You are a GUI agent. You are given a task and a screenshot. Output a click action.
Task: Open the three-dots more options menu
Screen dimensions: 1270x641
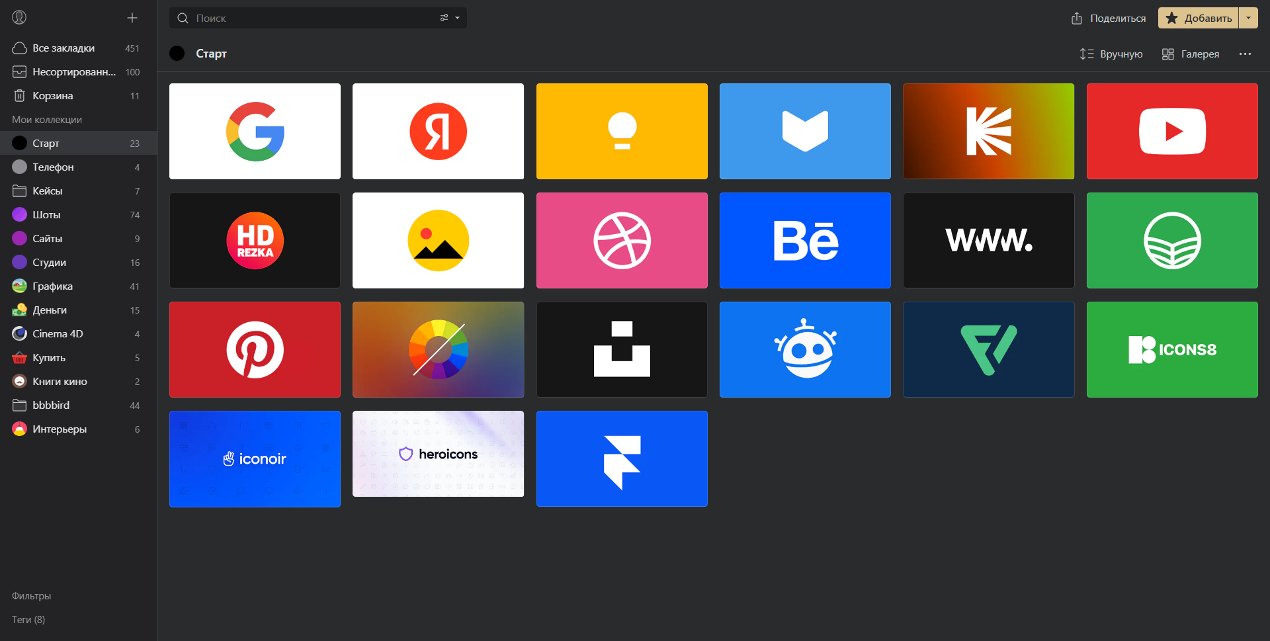click(x=1245, y=54)
